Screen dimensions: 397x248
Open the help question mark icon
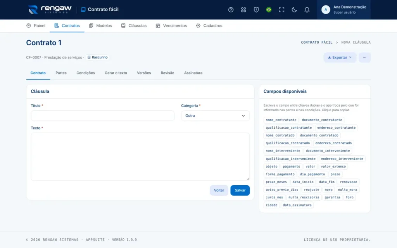[231, 10]
